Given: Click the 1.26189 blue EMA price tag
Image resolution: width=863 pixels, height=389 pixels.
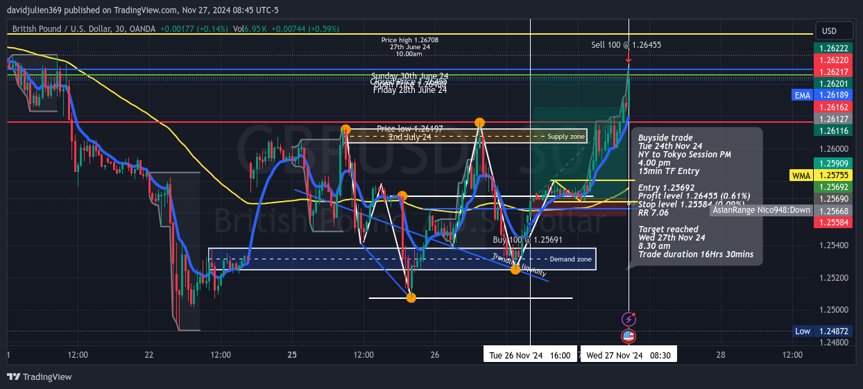Looking at the screenshot, I should (x=833, y=95).
